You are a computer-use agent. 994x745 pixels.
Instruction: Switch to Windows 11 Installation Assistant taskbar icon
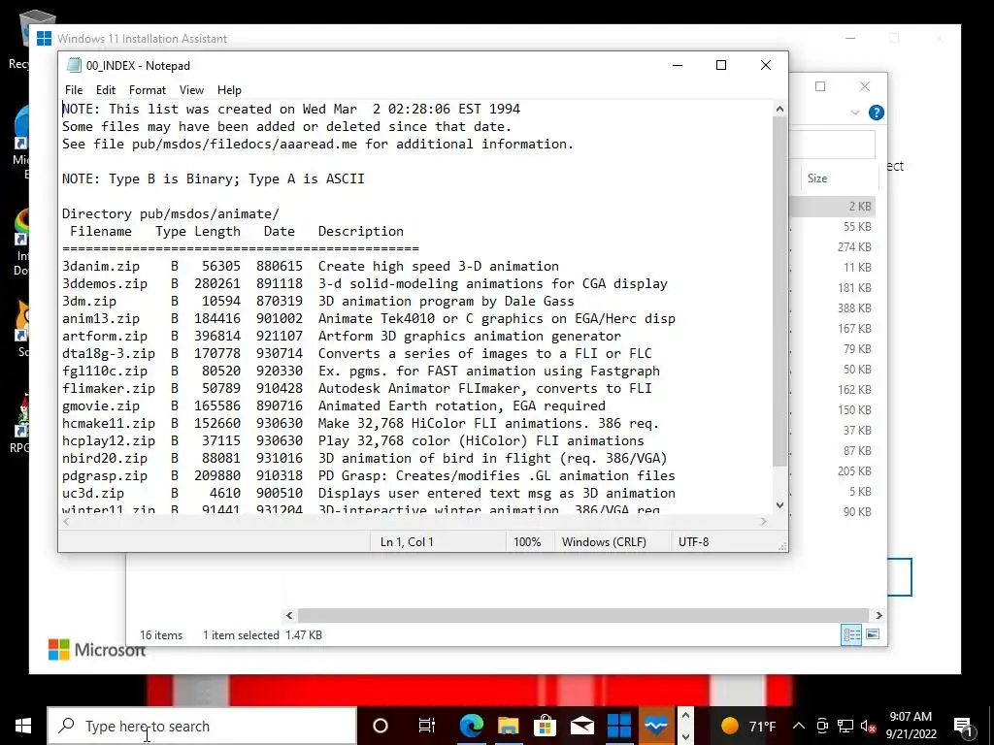tap(618, 726)
